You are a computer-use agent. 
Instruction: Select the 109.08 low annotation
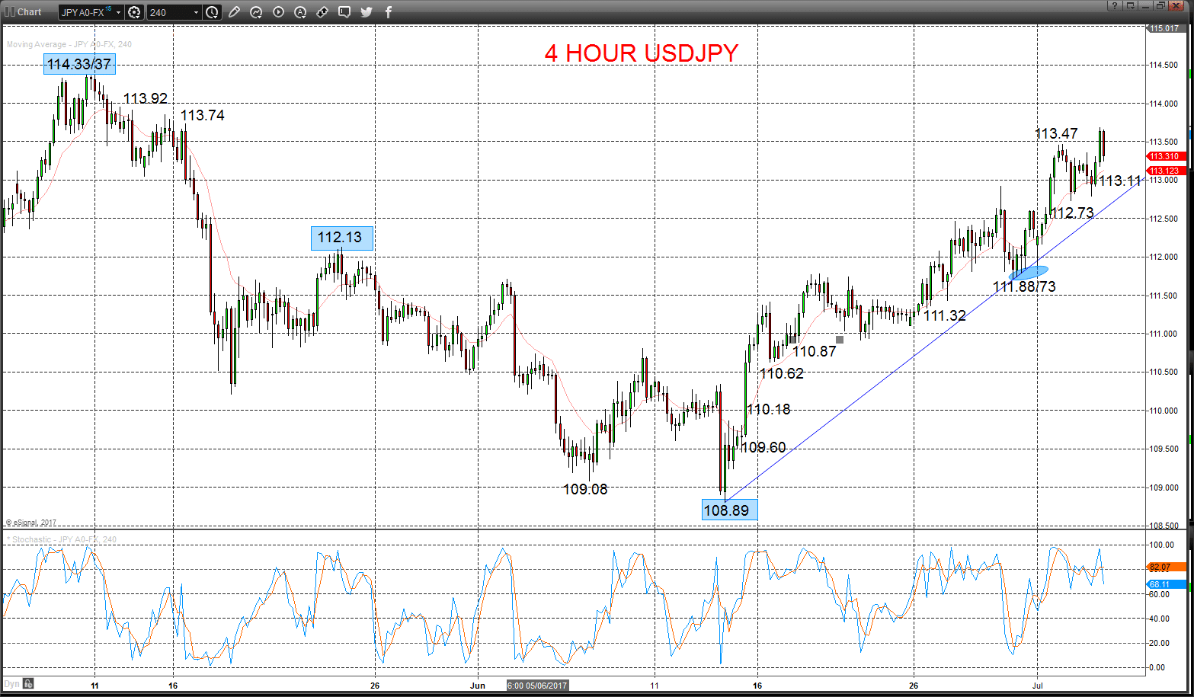coord(585,489)
